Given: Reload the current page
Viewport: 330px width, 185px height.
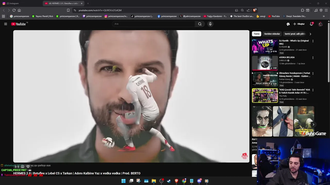Looking at the screenshot, I should pos(14,10).
